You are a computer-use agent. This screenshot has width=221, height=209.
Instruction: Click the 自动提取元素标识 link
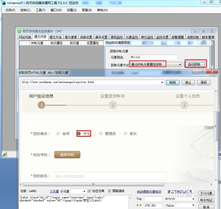coord(149,191)
